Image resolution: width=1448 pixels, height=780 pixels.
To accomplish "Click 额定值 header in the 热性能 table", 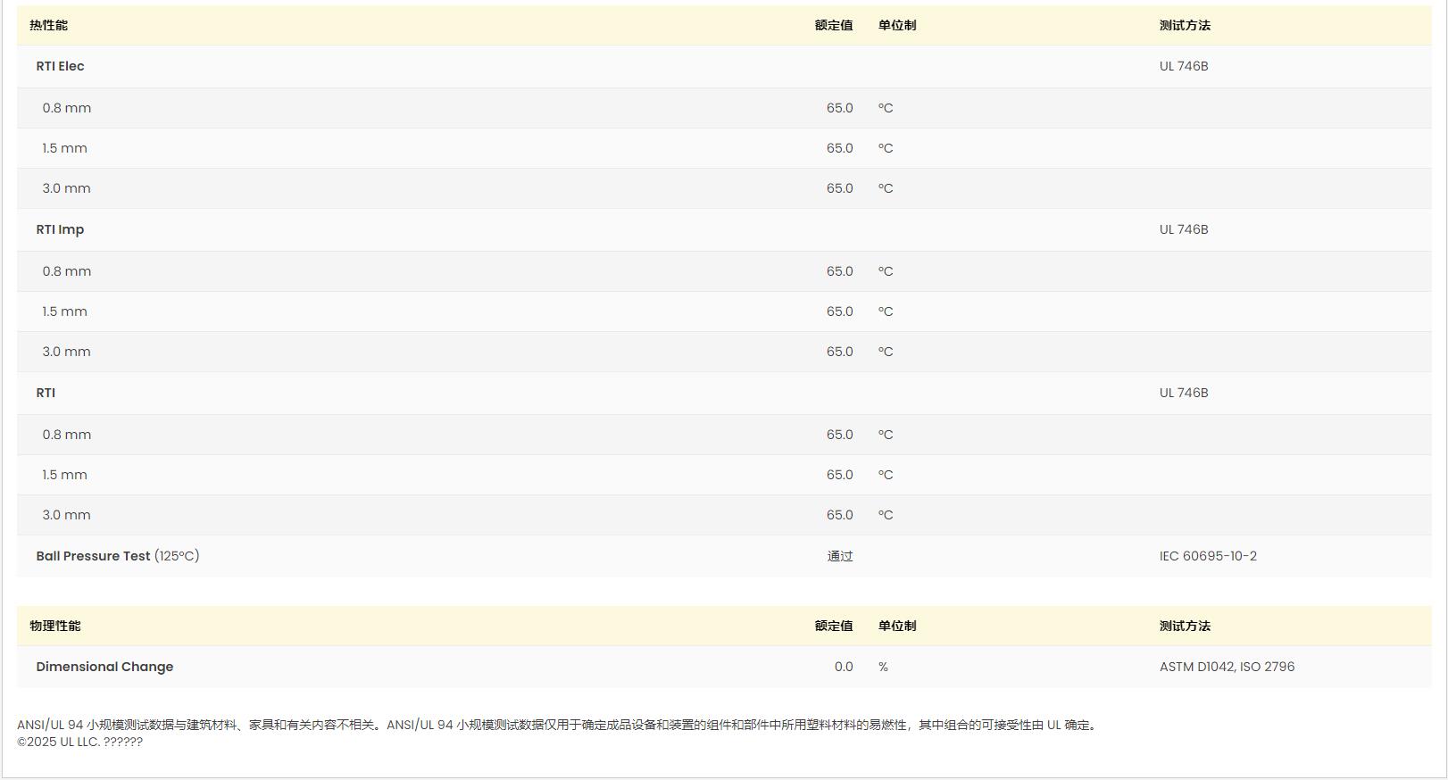I will (833, 25).
